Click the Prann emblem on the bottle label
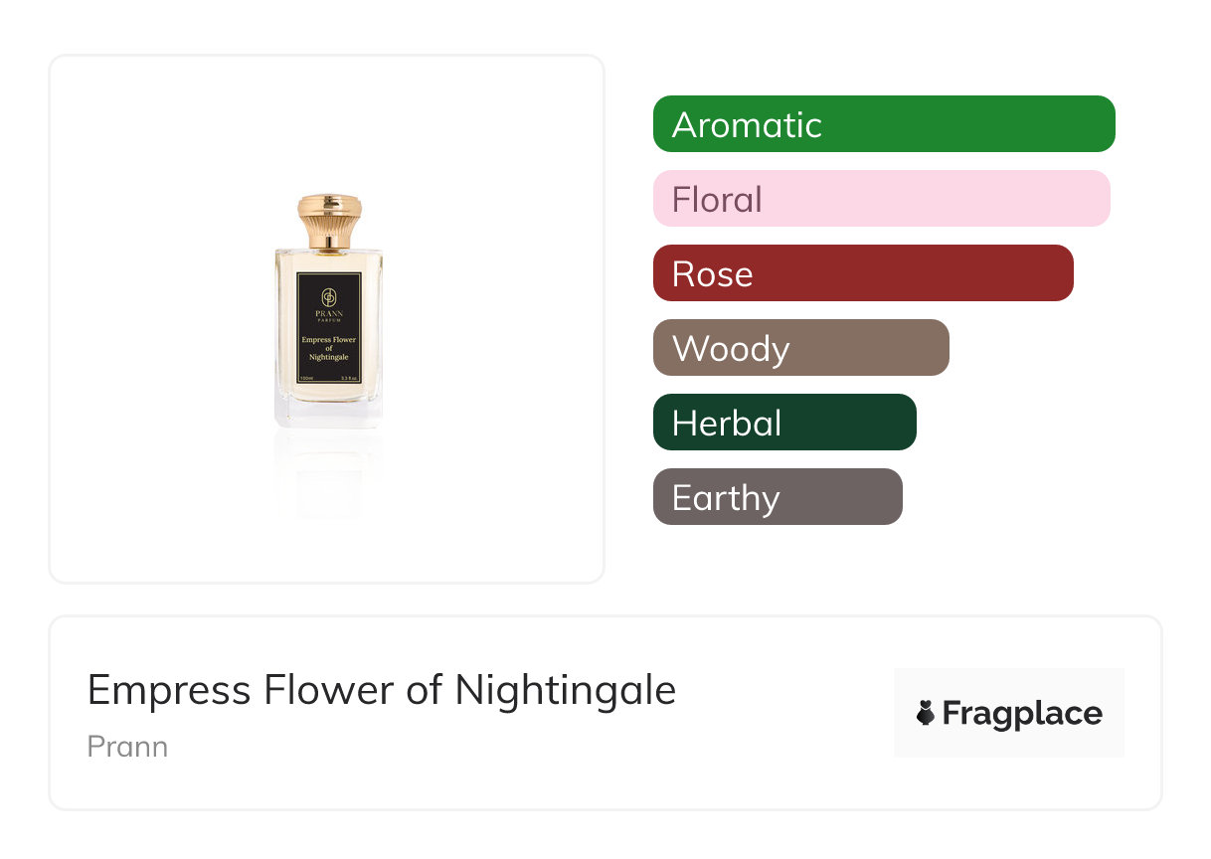This screenshot has height=859, width=1211. (x=329, y=297)
